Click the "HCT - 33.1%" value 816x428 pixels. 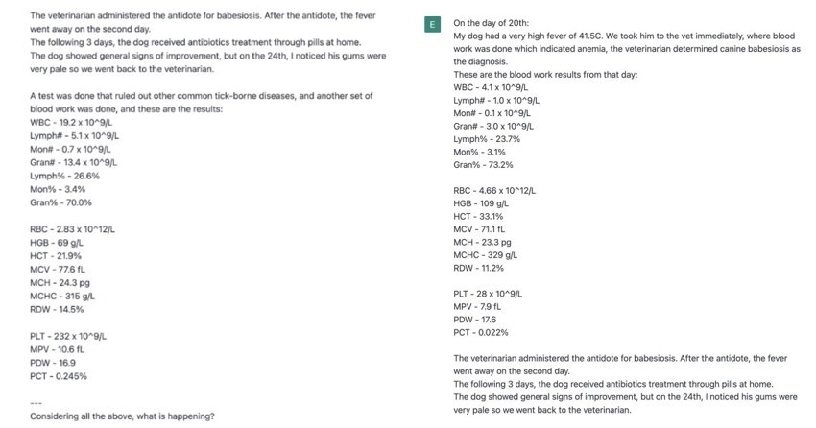pos(479,216)
